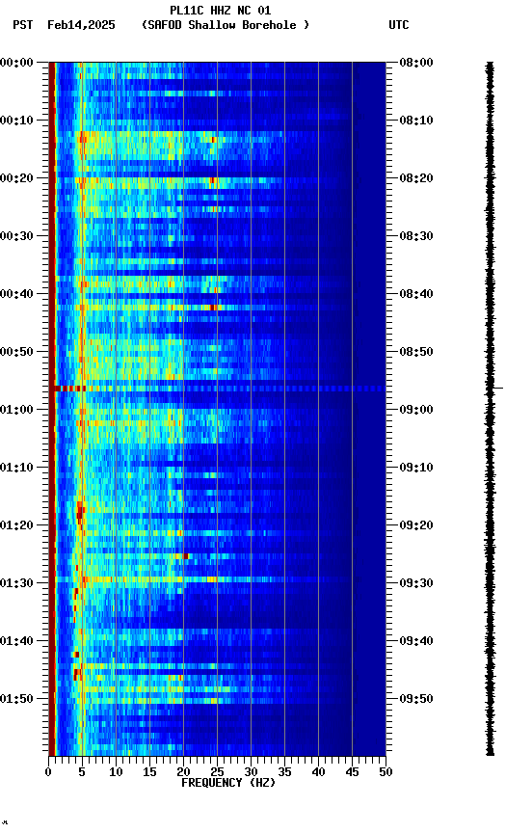532x833 pixels.
Task: Click the '01:50' PST time label
Action: pyautogui.click(x=16, y=699)
